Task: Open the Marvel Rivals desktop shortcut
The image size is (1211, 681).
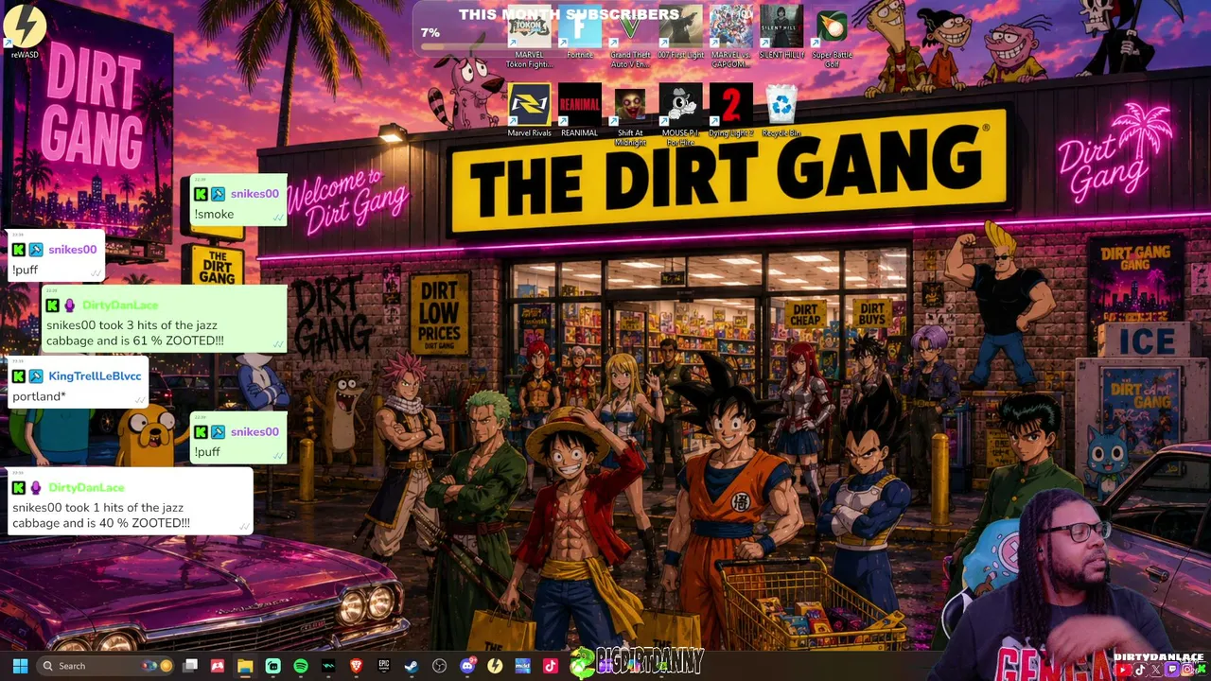Action: (530, 111)
